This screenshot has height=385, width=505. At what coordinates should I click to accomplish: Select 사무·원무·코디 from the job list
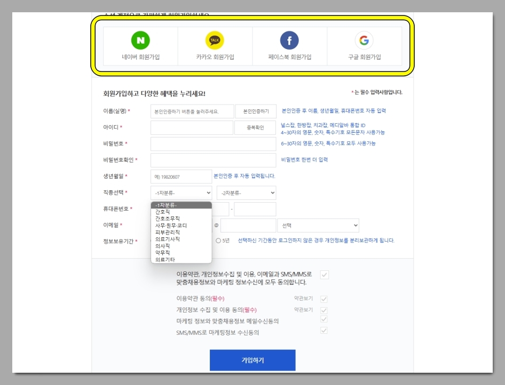[182, 226]
